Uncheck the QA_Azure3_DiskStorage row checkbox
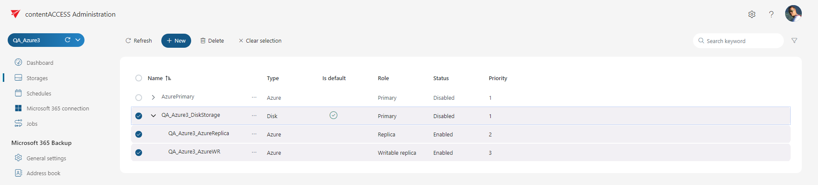The width and height of the screenshot is (818, 185). 139,116
